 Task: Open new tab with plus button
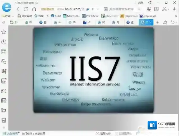[157, 22]
